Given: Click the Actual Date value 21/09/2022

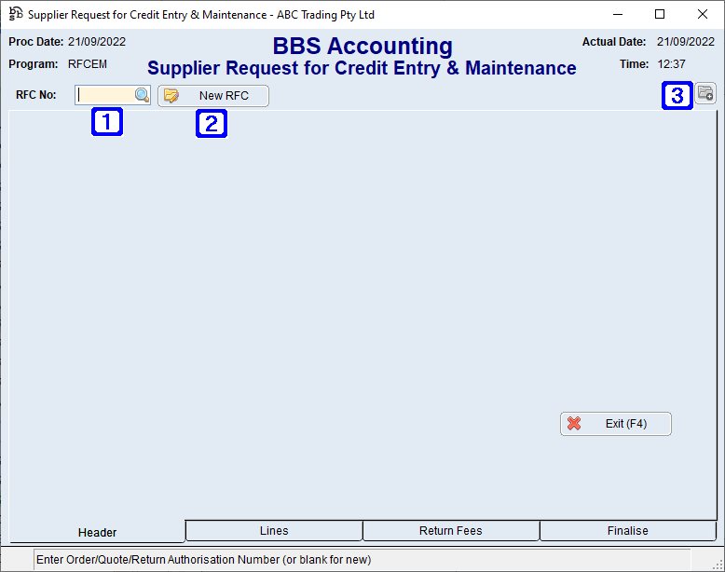Looking at the screenshot, I should click(686, 42).
